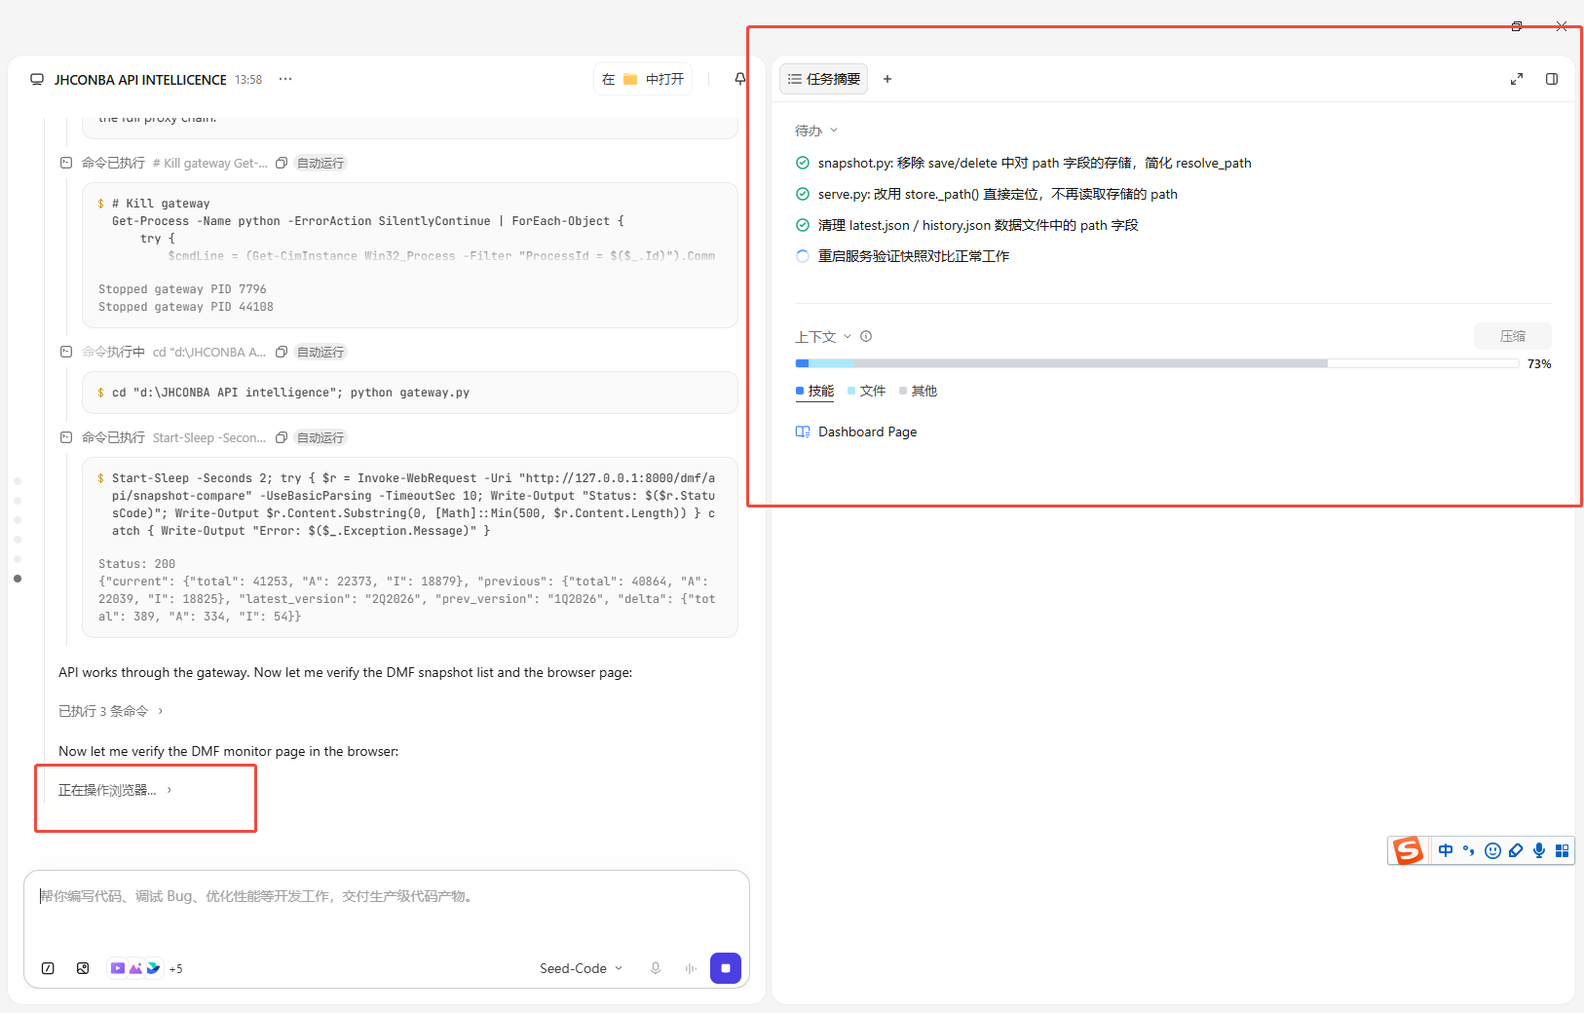Click the checkmark for the serve.py task
The height and width of the screenshot is (1013, 1584).
coord(803,194)
